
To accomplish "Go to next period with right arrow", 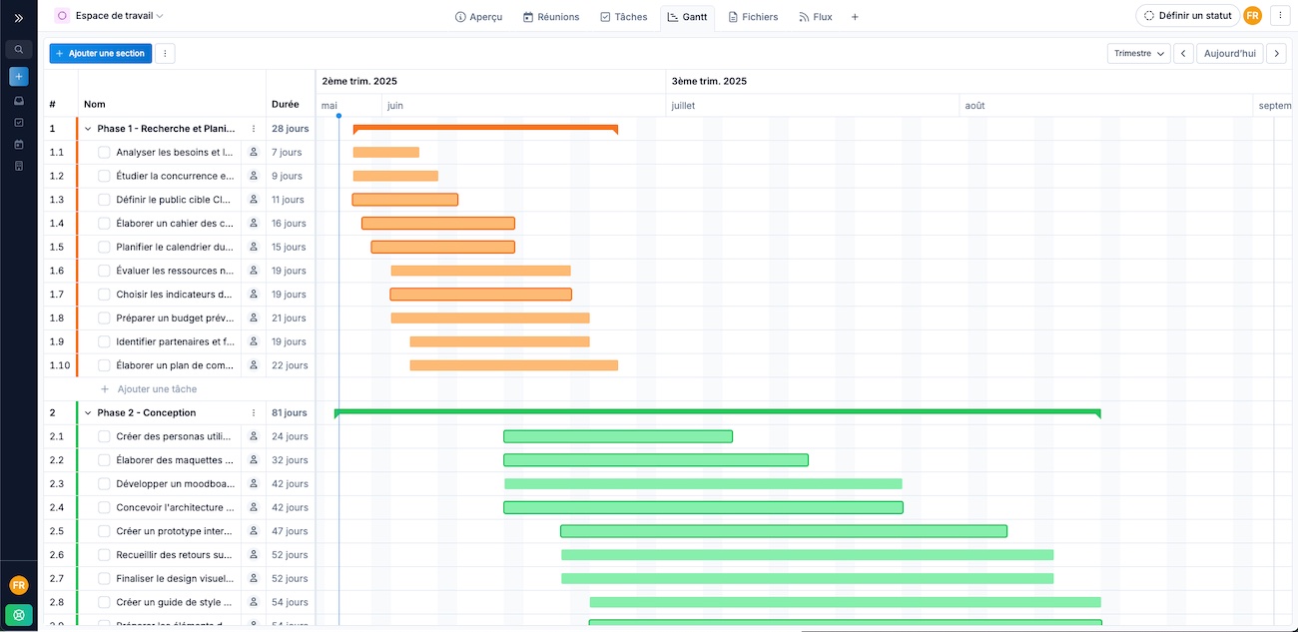I will click(x=1276, y=54).
